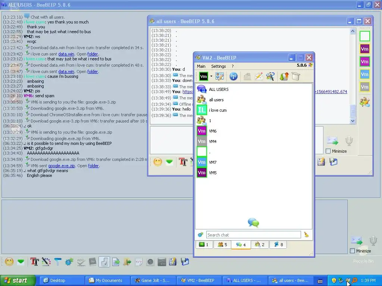Open edit profile icon in VM2 toolbar
The height and width of the screenshot is (286, 382).
point(219,77)
